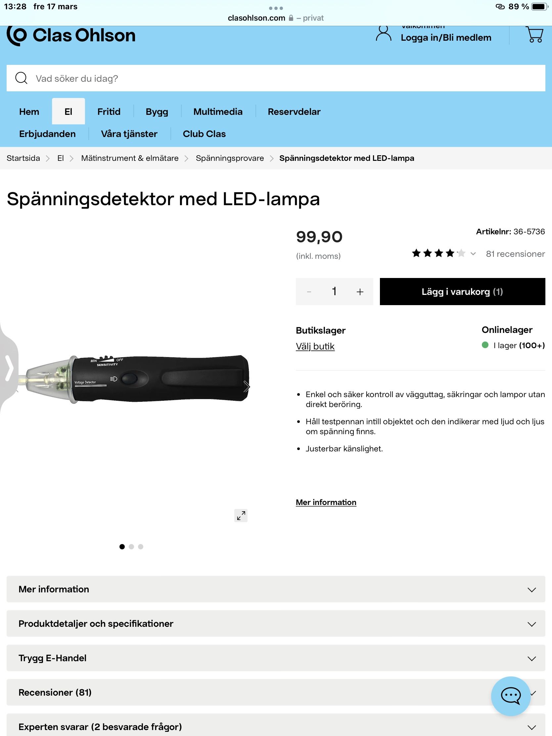Expand Produktdetaljer och specifikationer section

pyautogui.click(x=275, y=624)
